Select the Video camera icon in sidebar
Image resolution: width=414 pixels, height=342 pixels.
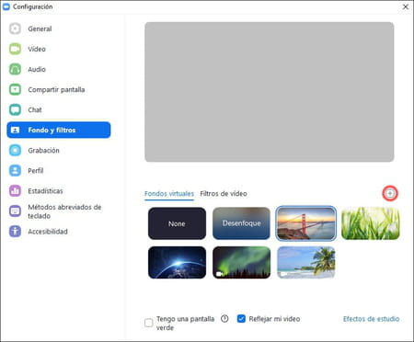coord(15,49)
